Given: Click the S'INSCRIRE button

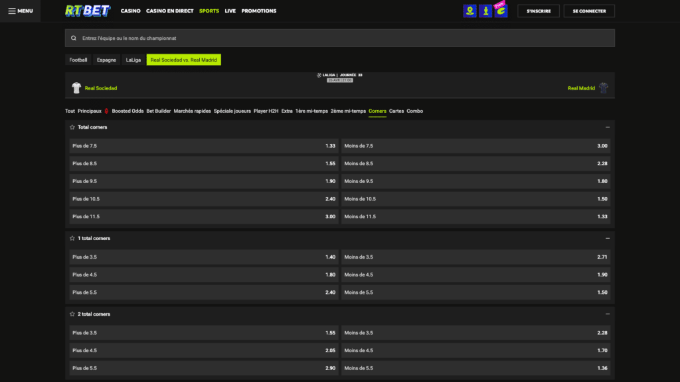Looking at the screenshot, I should tap(539, 11).
